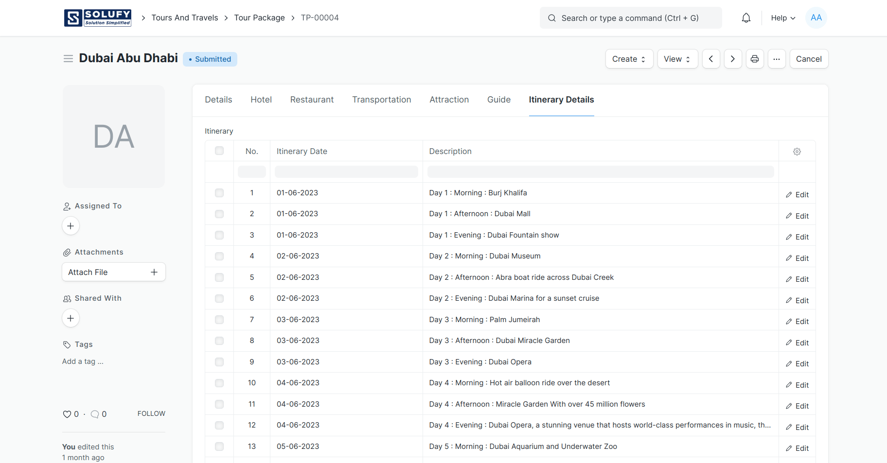Click the DA image placeholder

pyautogui.click(x=114, y=137)
